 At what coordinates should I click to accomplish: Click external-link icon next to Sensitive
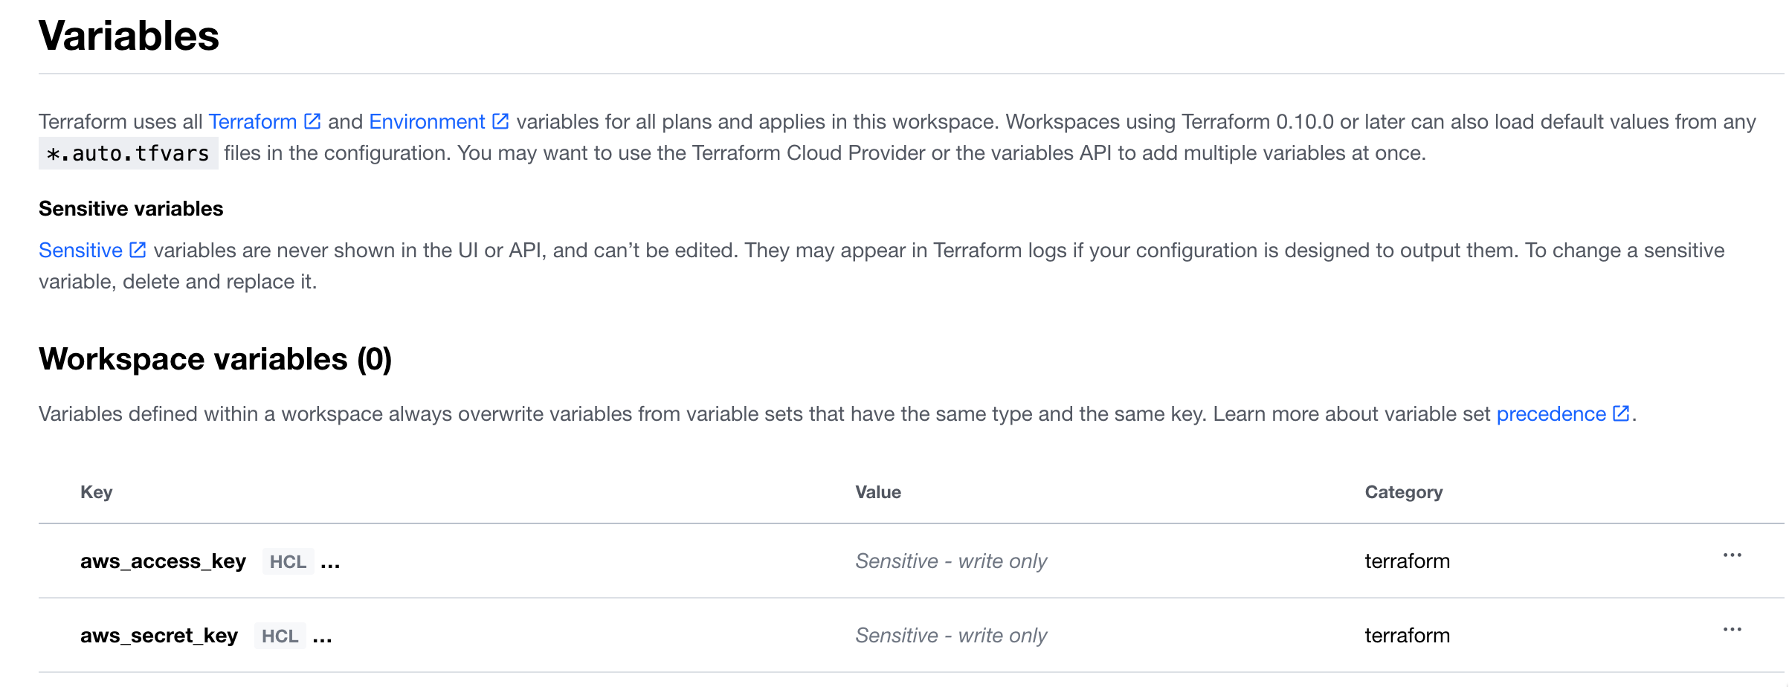tap(138, 250)
